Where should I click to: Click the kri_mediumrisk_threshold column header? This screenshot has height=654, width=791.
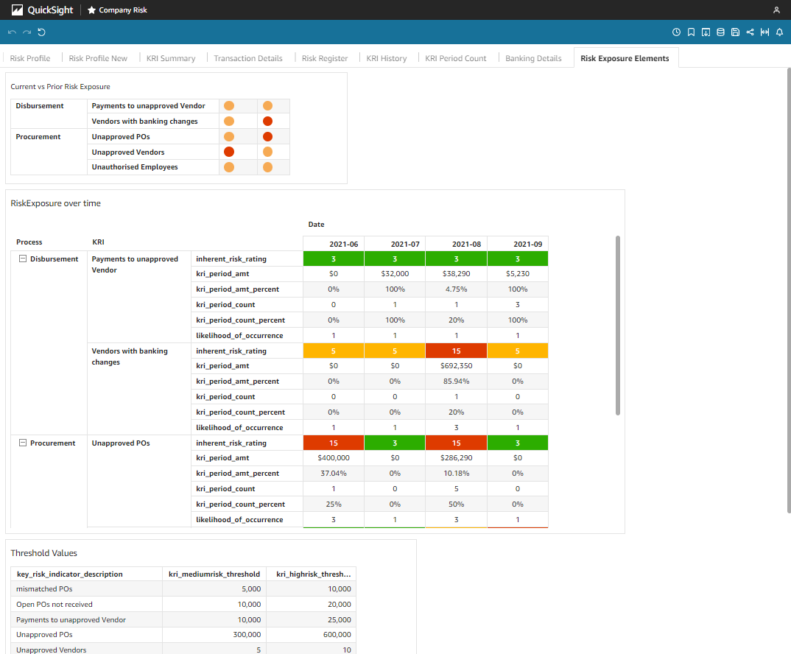214,574
